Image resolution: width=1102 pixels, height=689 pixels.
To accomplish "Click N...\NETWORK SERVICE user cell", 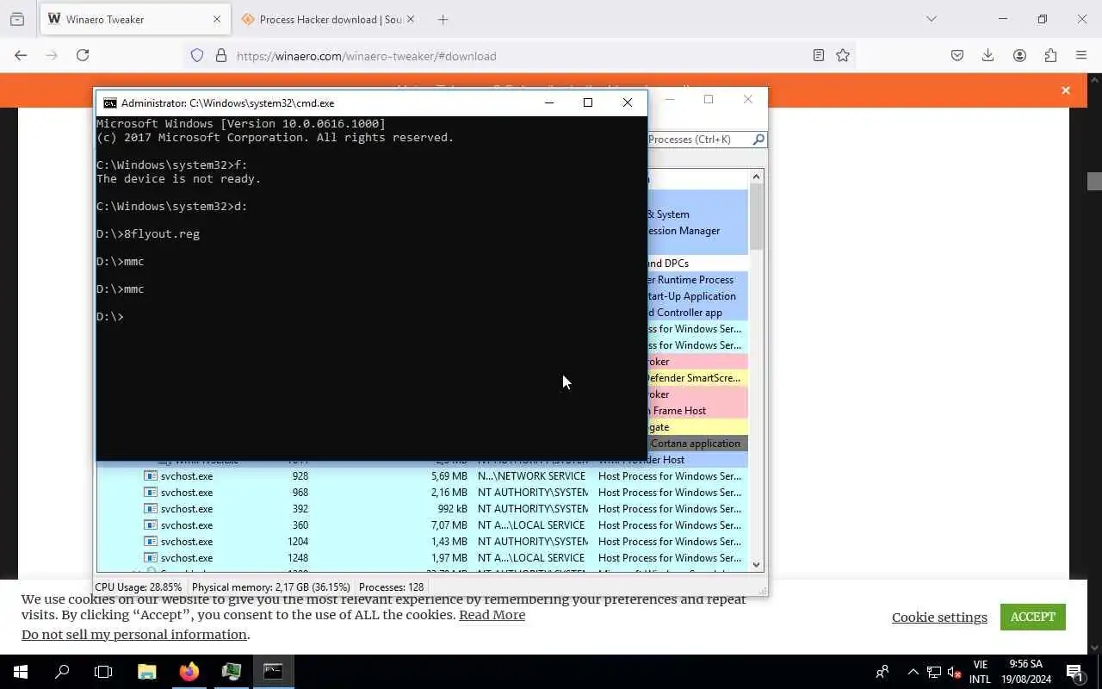I will click(531, 475).
